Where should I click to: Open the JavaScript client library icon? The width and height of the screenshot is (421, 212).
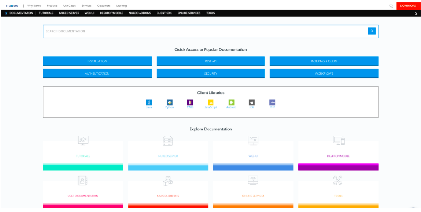211,102
